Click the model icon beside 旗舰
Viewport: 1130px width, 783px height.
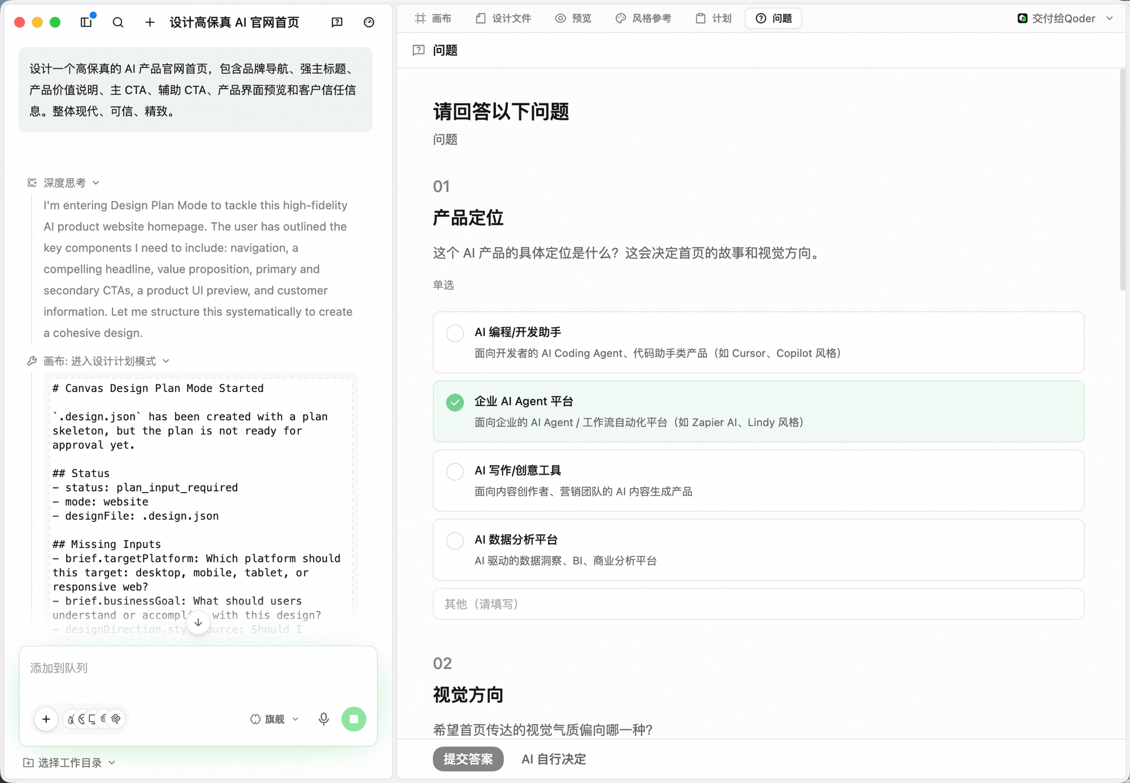(x=255, y=719)
